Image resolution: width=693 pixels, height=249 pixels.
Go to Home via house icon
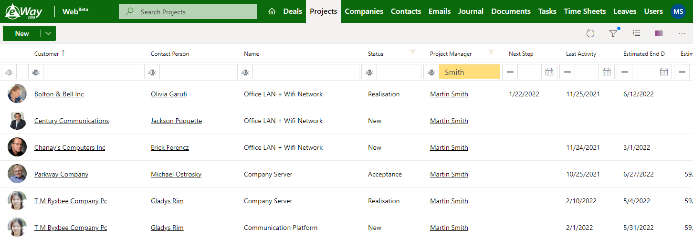tap(272, 11)
